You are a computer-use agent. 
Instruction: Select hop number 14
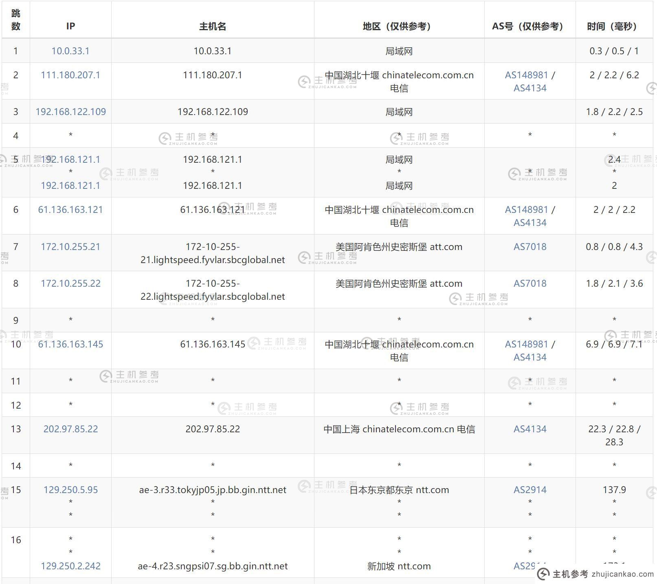point(16,466)
